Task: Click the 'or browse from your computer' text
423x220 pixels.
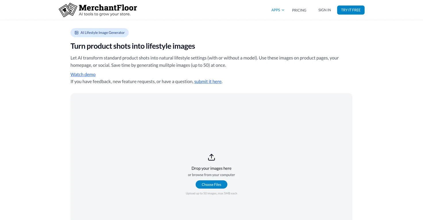Action: click(x=211, y=175)
